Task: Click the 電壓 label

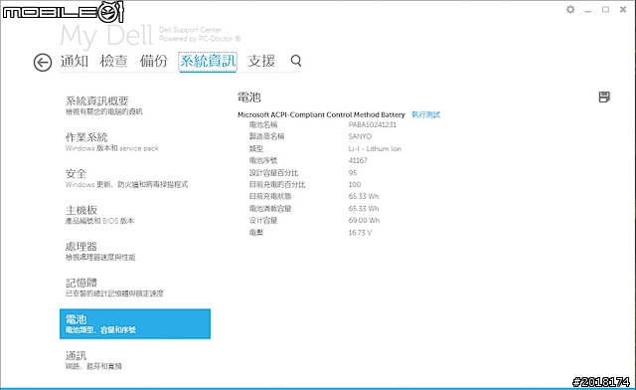Action: (x=256, y=233)
